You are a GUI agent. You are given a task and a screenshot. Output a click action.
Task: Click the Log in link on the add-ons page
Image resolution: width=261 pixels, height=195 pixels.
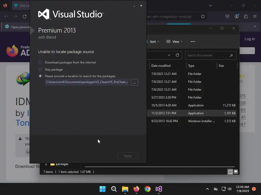250,39
